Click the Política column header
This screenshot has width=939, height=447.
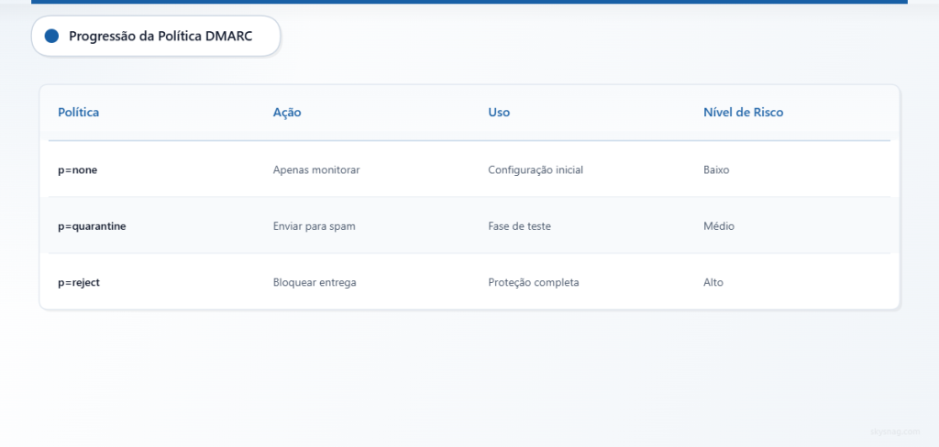79,113
